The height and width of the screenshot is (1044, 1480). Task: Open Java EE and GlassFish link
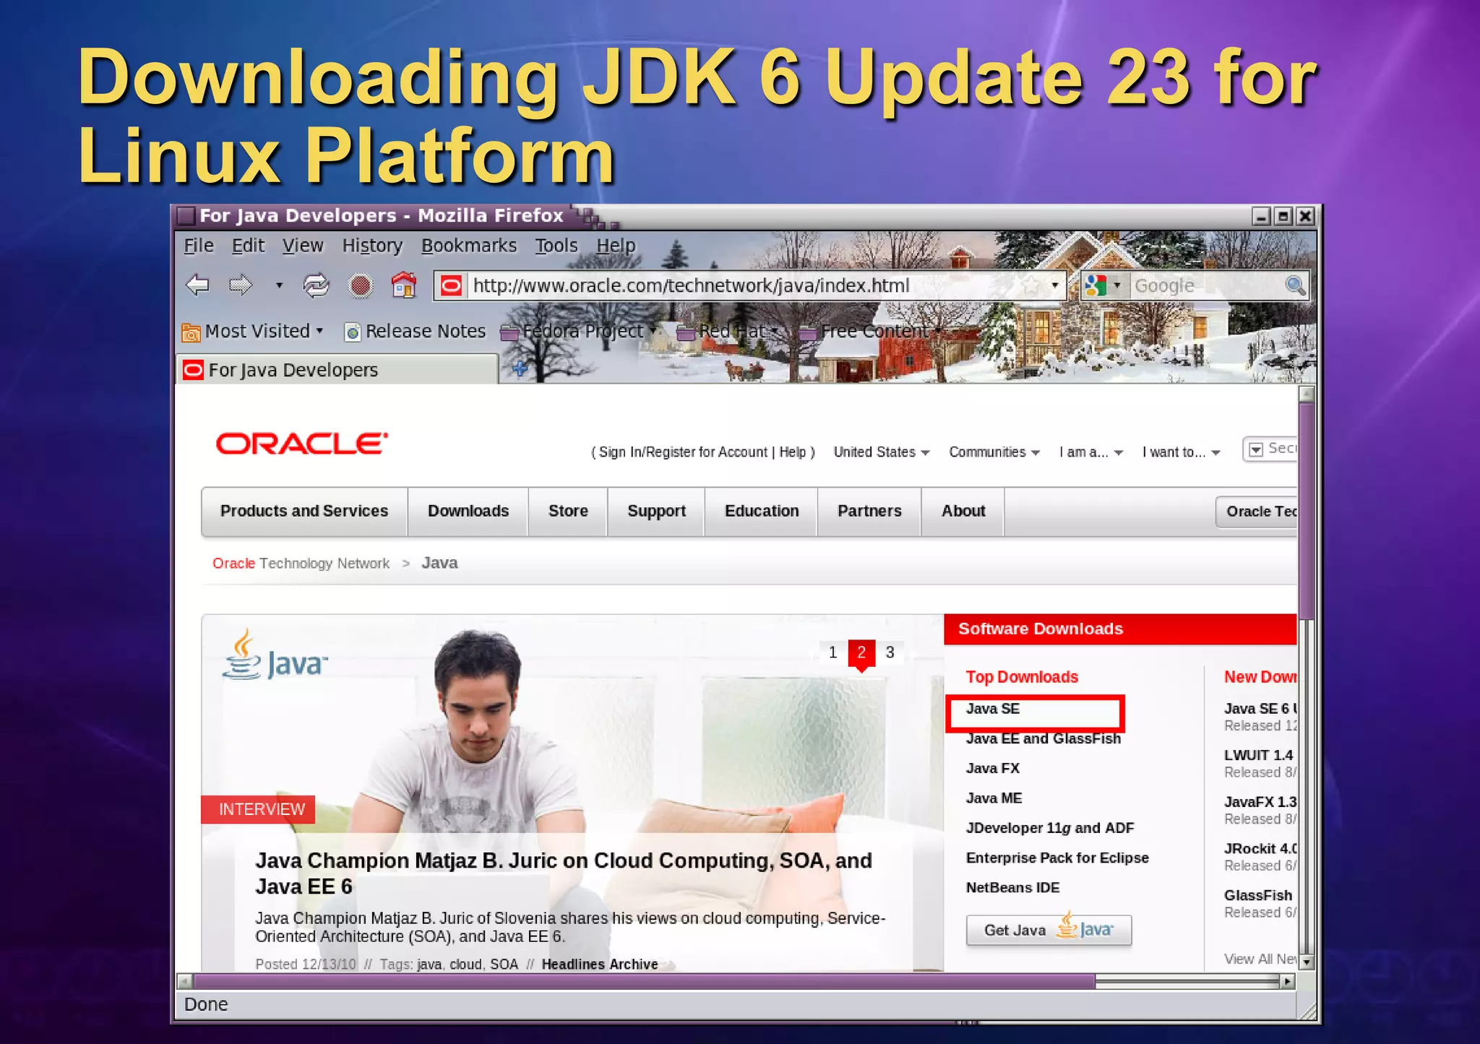[1044, 738]
